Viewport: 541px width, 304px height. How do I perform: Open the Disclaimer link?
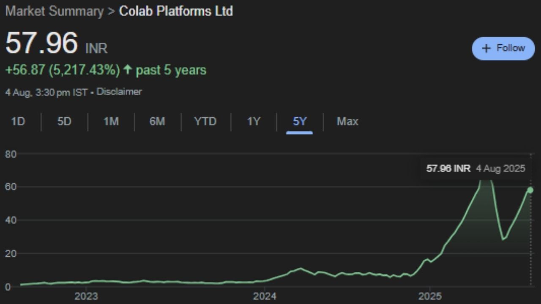tap(119, 92)
